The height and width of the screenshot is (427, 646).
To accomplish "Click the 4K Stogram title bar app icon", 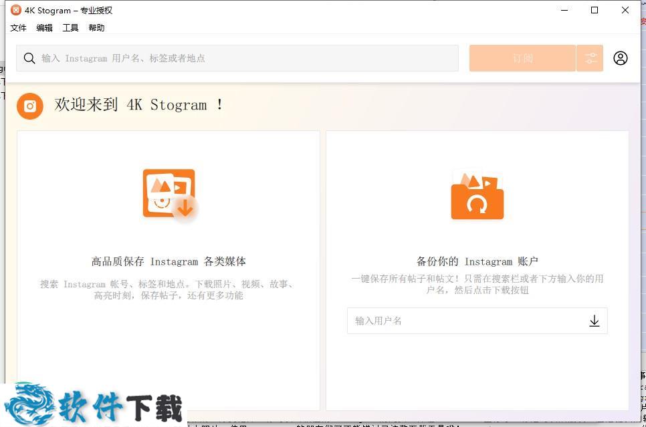I will tap(15, 10).
